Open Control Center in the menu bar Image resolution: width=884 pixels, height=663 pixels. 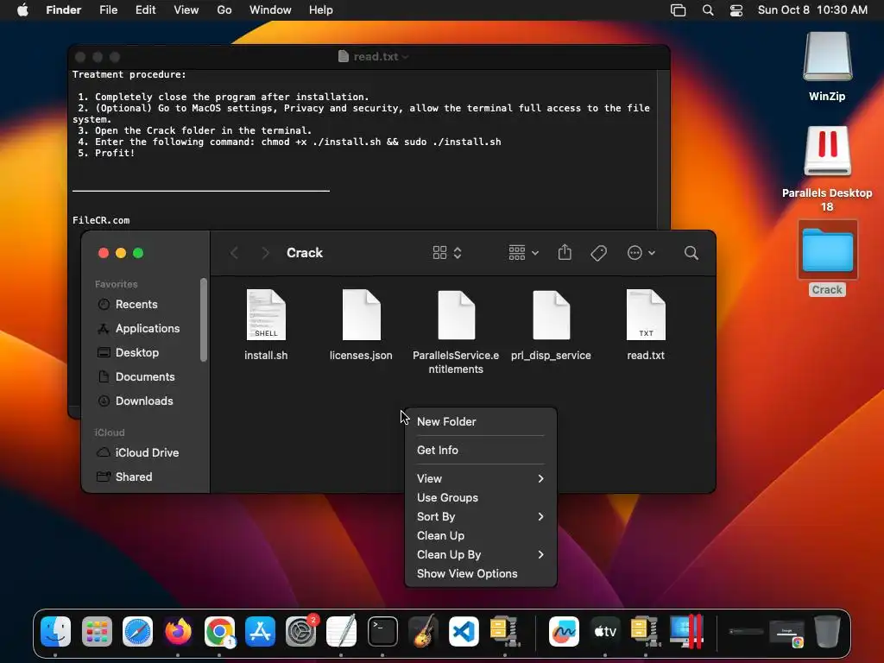coord(736,10)
